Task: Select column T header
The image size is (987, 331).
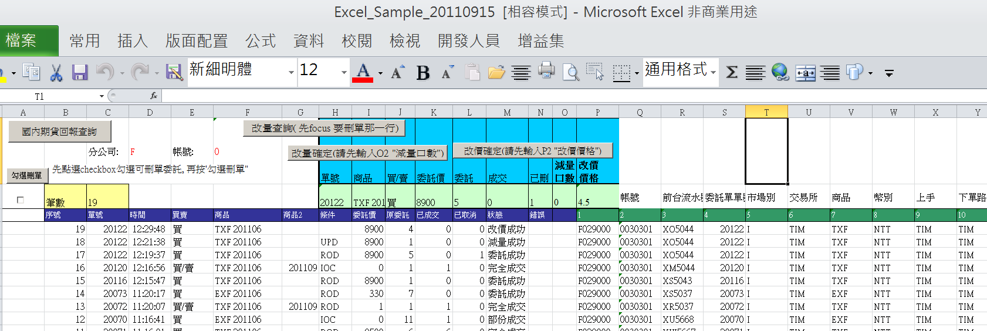Action: coord(766,112)
